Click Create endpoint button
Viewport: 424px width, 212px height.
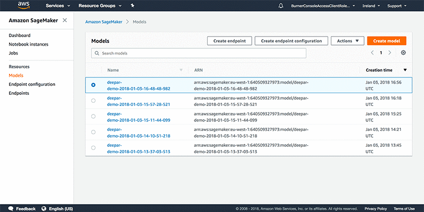coord(229,41)
